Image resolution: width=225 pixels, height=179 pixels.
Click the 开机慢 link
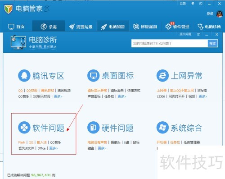tap(162, 142)
